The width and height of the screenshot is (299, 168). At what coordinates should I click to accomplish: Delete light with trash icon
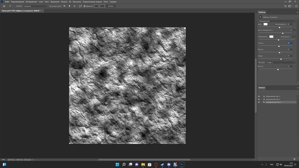(x=294, y=159)
